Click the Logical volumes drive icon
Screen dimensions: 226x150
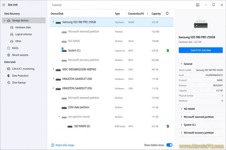12,34
